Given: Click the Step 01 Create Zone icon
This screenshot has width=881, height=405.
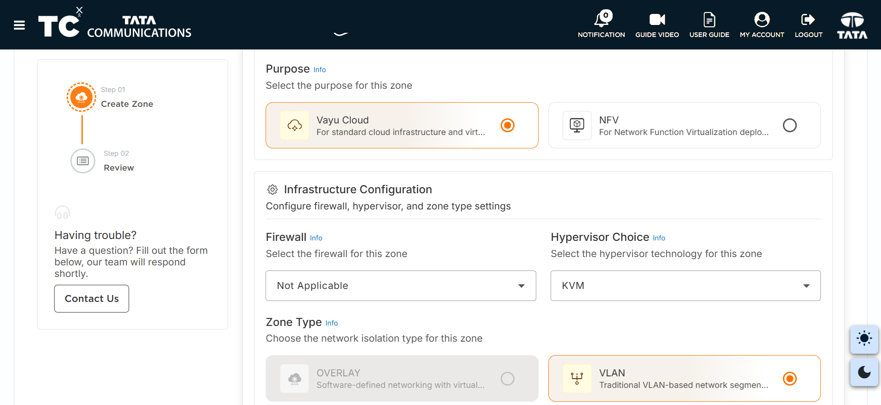Looking at the screenshot, I should point(81,97).
